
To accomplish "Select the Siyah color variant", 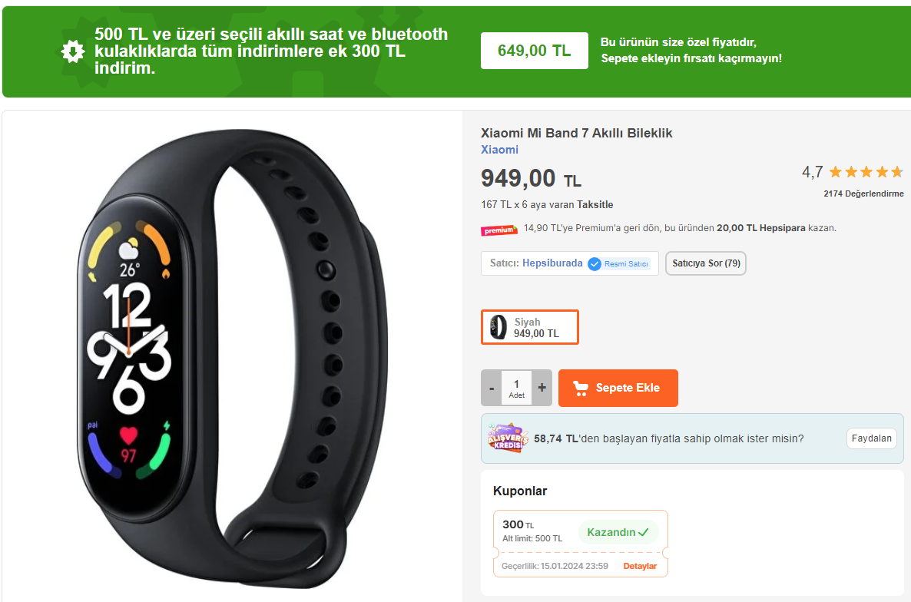I will (530, 327).
